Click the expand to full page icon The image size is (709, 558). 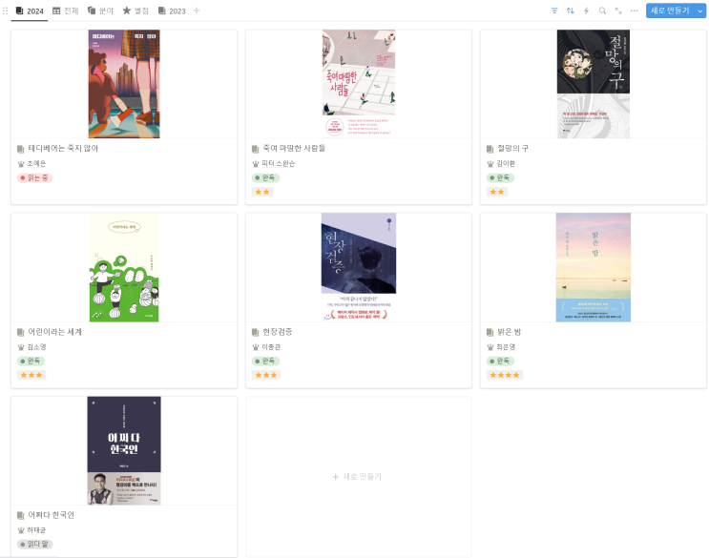coord(618,10)
